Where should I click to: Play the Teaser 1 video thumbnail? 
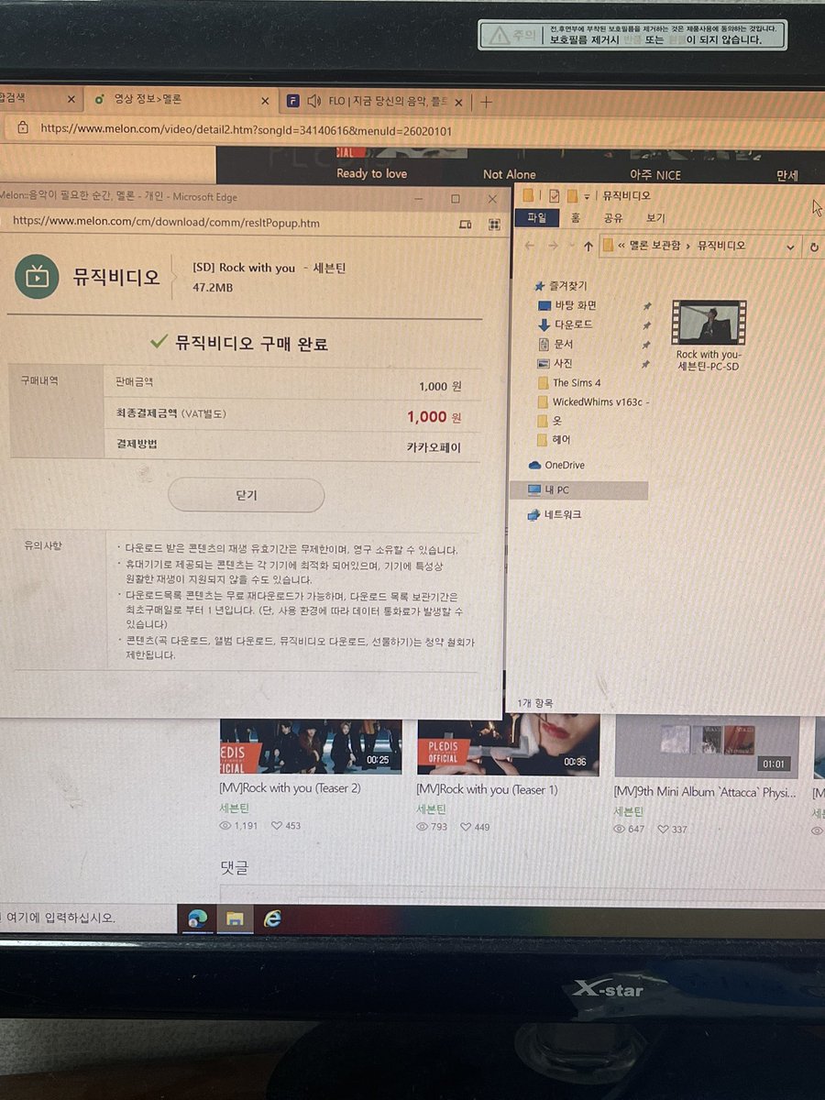(508, 745)
